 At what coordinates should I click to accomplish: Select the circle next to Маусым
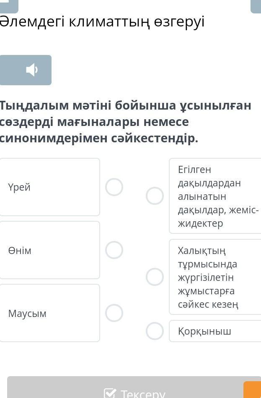click(114, 313)
